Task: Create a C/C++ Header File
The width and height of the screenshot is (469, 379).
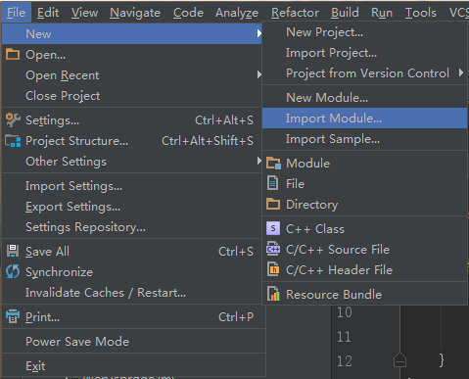Action: pyautogui.click(x=364, y=269)
